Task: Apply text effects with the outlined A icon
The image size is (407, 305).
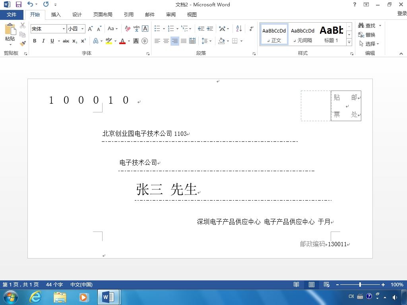Action: tap(96, 41)
